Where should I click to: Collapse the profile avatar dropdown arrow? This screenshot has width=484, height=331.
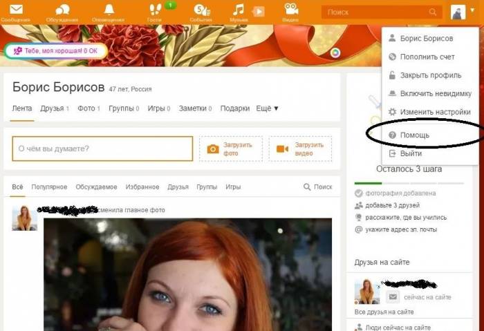(x=472, y=10)
